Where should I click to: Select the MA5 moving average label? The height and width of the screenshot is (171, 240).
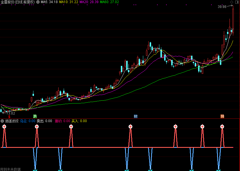coord(49,2)
